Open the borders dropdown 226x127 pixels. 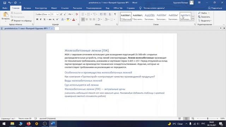point(114,19)
